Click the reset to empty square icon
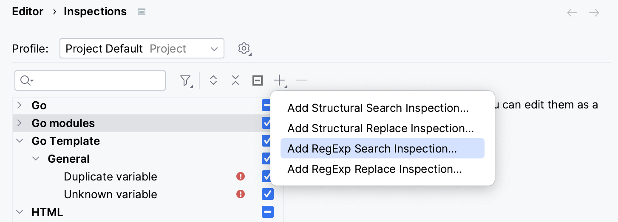The height and width of the screenshot is (222, 618). [258, 80]
